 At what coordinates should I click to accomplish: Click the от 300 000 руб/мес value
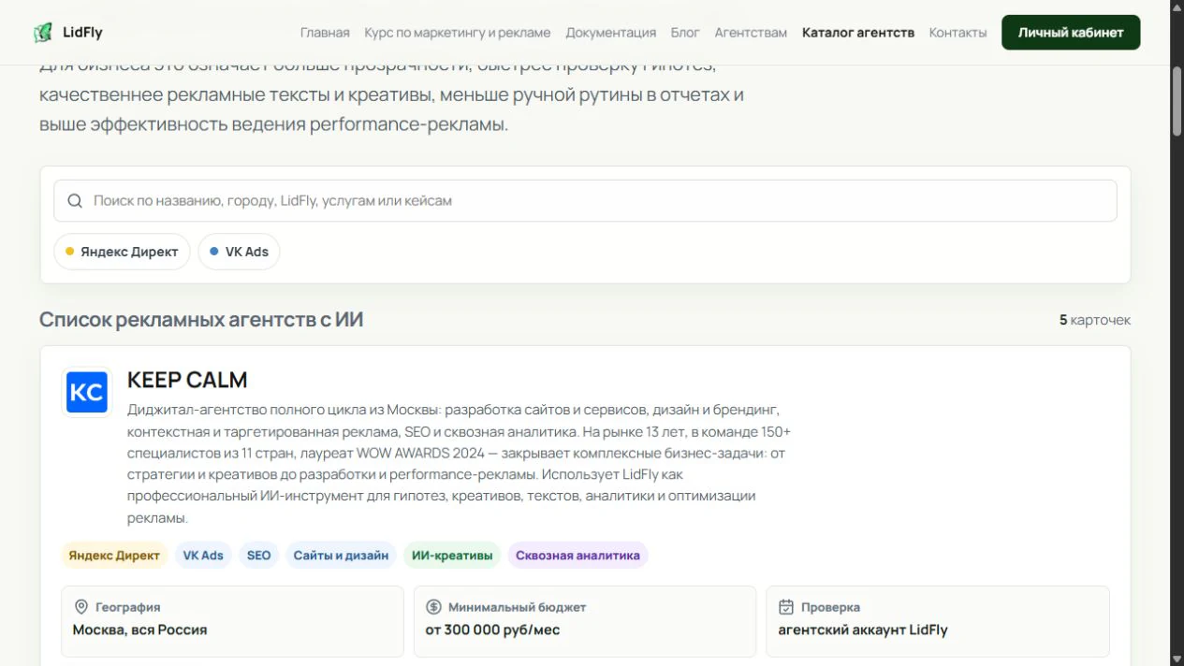pyautogui.click(x=492, y=630)
